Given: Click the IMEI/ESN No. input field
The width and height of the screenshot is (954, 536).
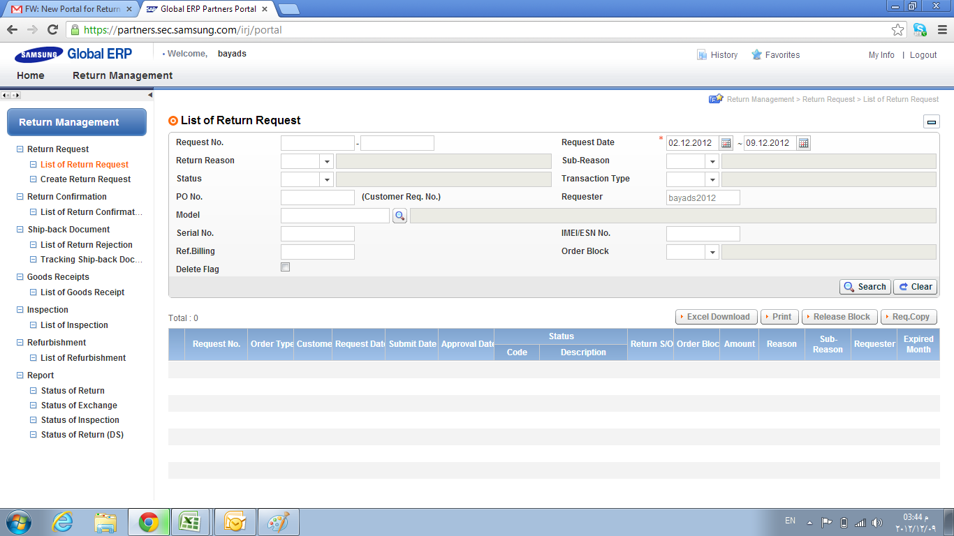Looking at the screenshot, I should (x=703, y=234).
